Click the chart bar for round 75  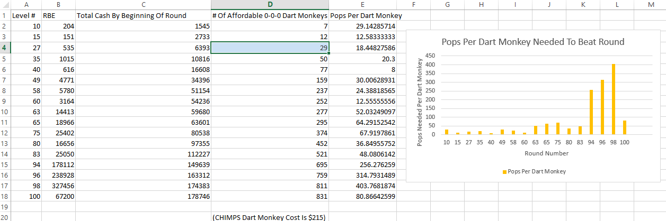(x=558, y=129)
